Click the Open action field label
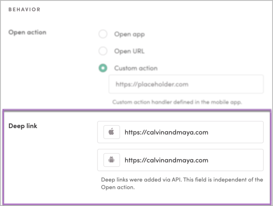 (27, 32)
